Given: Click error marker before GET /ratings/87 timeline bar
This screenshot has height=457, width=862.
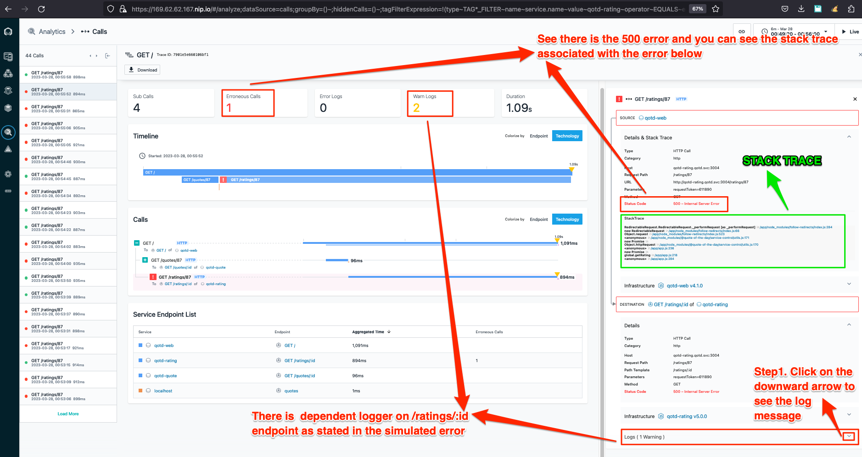Looking at the screenshot, I should [223, 180].
